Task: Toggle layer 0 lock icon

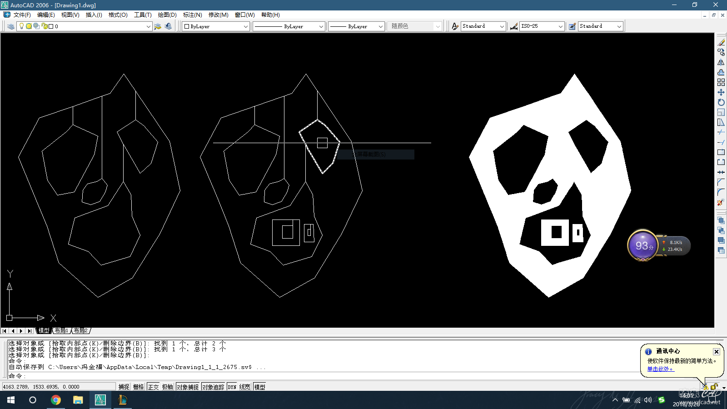Action: [x=45, y=26]
